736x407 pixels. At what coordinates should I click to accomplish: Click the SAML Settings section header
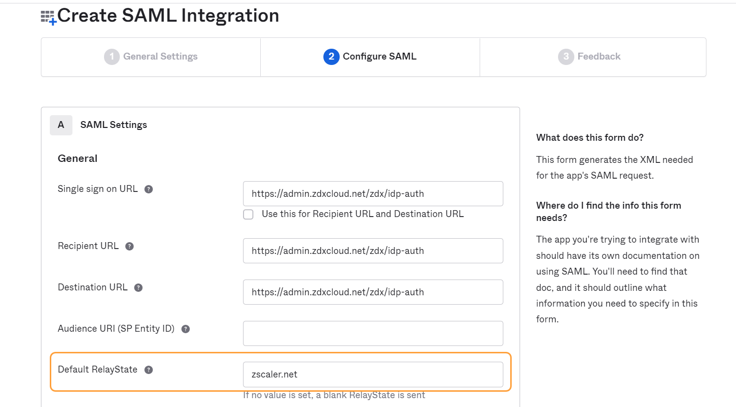pyautogui.click(x=113, y=125)
